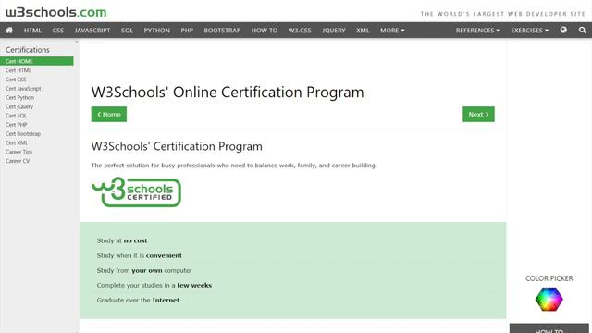This screenshot has width=592, height=333.
Task: Click the green Home button
Action: (x=109, y=115)
